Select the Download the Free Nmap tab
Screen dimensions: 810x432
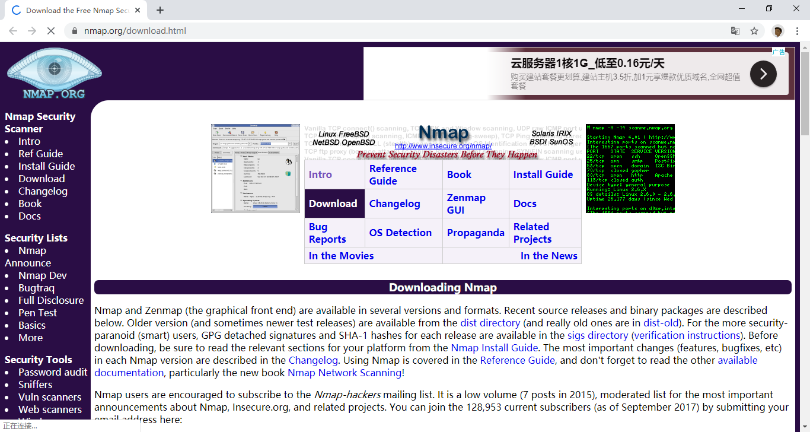pyautogui.click(x=76, y=10)
